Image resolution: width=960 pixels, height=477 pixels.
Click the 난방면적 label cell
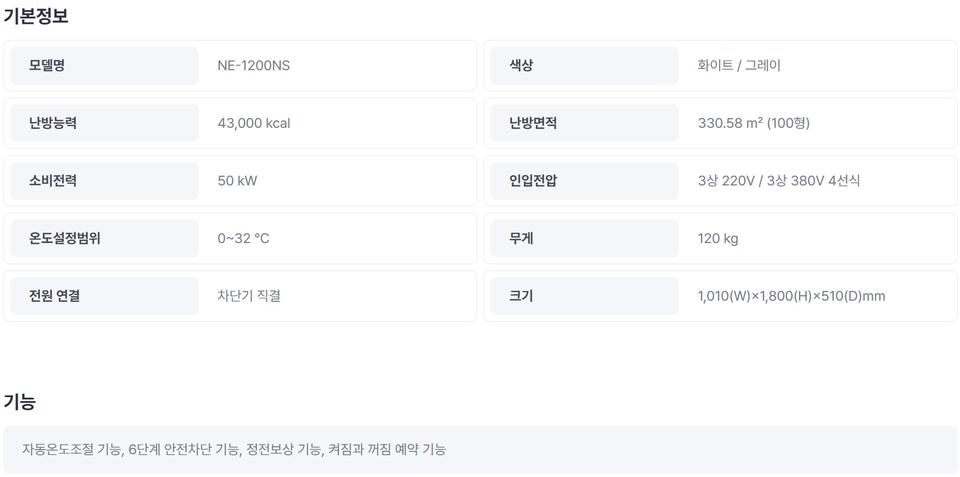[584, 123]
